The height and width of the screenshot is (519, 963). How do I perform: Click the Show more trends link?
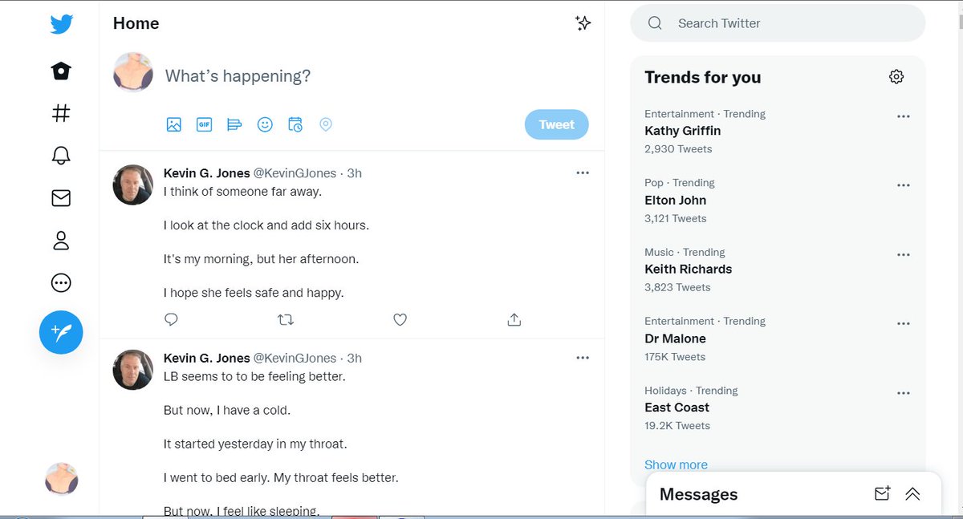pos(676,464)
